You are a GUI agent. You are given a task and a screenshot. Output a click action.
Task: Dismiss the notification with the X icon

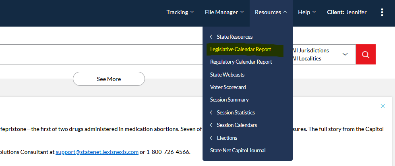(x=383, y=106)
